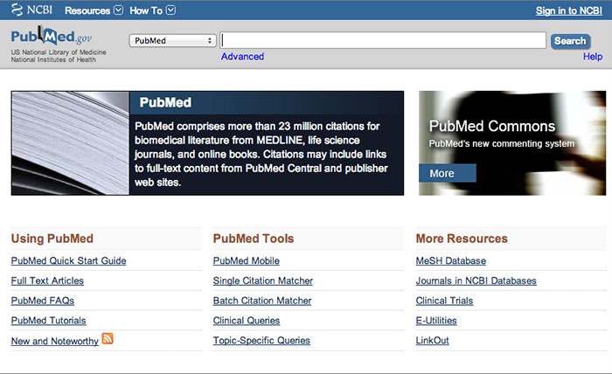The height and width of the screenshot is (374, 612).
Task: Click the Using PubMed heading
Action: pos(52,239)
